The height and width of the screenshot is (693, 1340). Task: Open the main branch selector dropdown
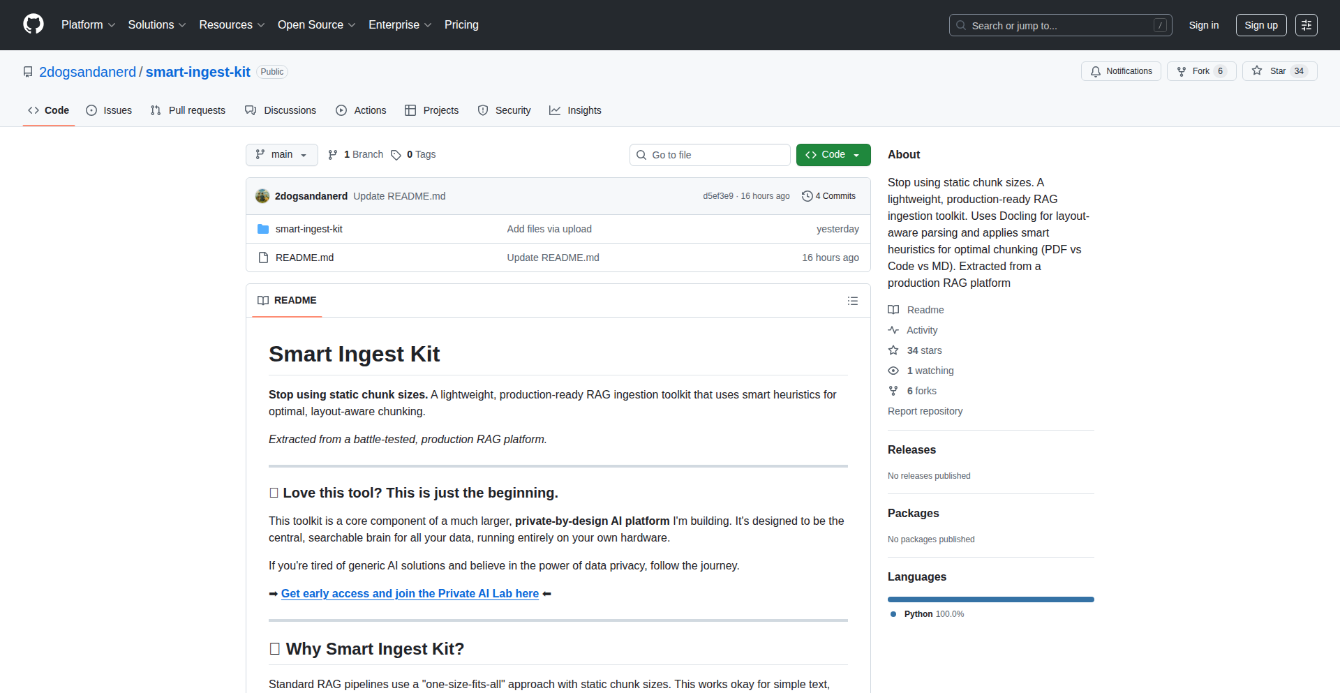282,155
